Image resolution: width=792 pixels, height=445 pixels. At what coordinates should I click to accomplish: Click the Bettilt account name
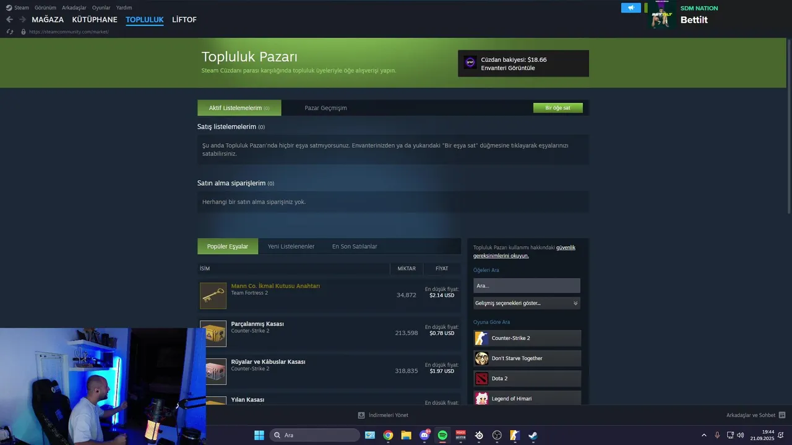(694, 20)
